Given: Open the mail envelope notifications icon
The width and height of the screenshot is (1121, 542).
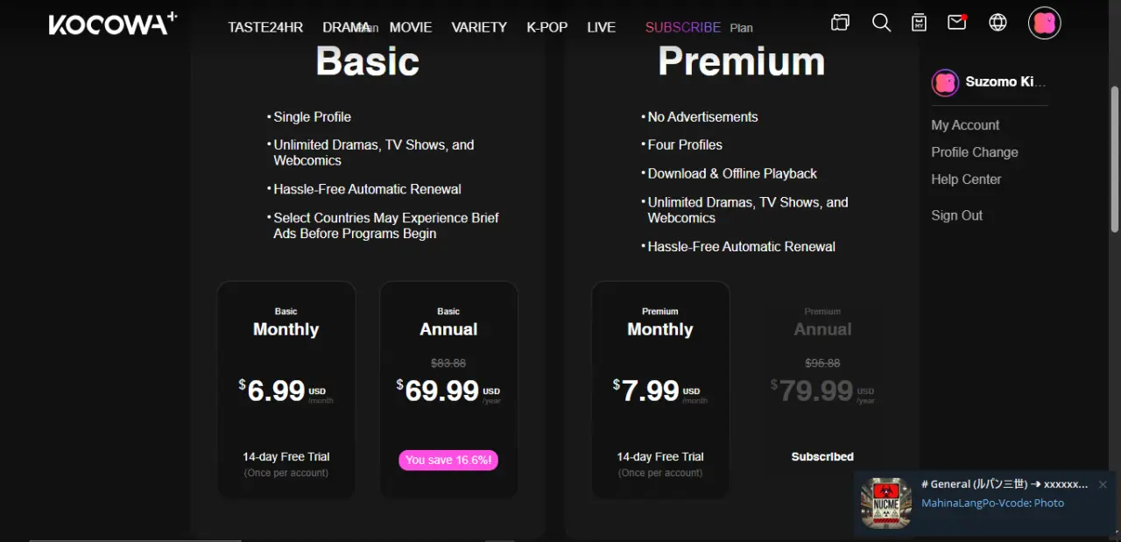Looking at the screenshot, I should click(957, 22).
